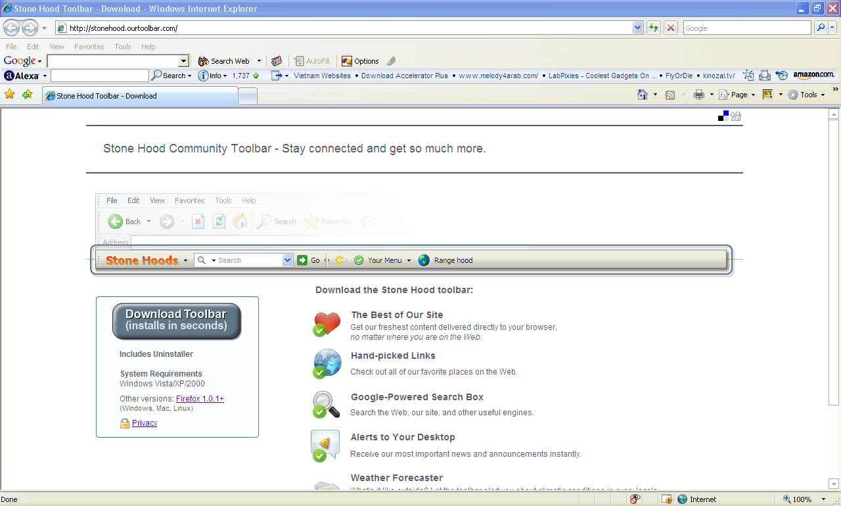Open the Tools command bar dropdown
This screenshot has height=506, width=841.
(x=823, y=95)
